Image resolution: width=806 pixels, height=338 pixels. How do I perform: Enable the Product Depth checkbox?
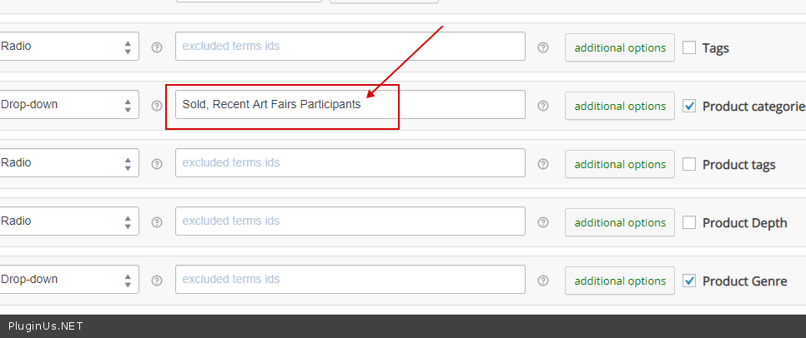pyautogui.click(x=689, y=222)
